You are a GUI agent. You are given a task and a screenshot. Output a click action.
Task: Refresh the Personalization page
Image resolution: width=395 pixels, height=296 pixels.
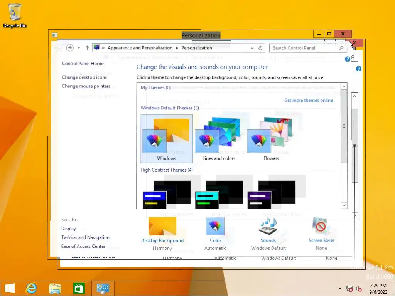260,48
